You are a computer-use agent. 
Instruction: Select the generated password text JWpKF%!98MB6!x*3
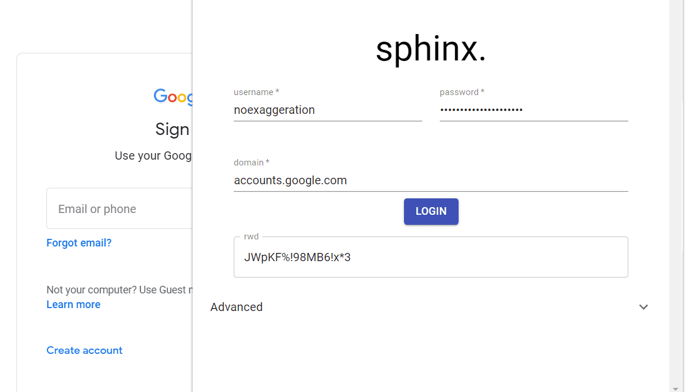tap(297, 257)
